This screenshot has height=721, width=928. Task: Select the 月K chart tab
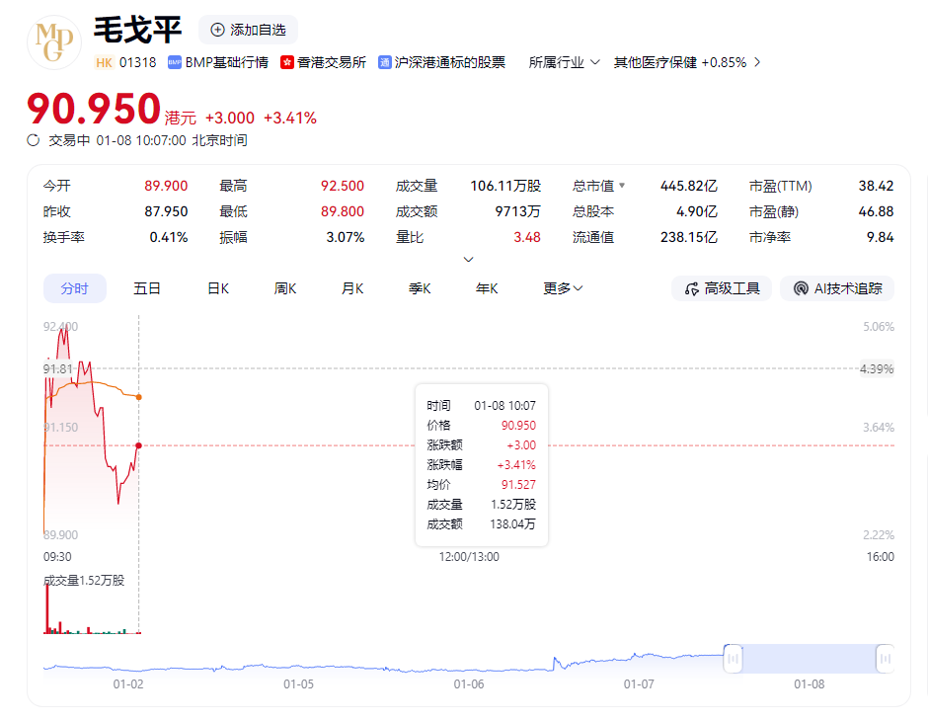[352, 288]
